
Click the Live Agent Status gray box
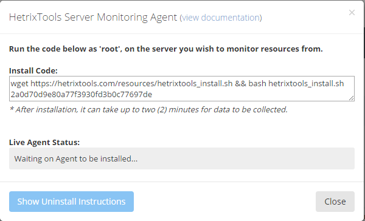[x=182, y=158]
